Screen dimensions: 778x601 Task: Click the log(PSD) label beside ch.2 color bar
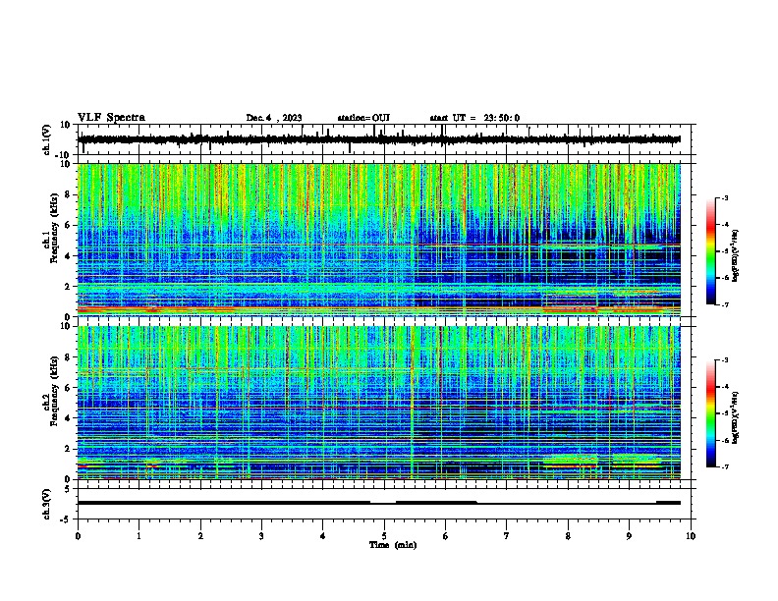pyautogui.click(x=735, y=418)
